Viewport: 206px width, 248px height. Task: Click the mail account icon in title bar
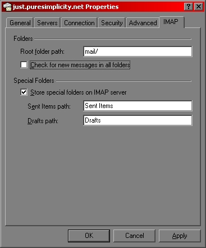(7, 7)
